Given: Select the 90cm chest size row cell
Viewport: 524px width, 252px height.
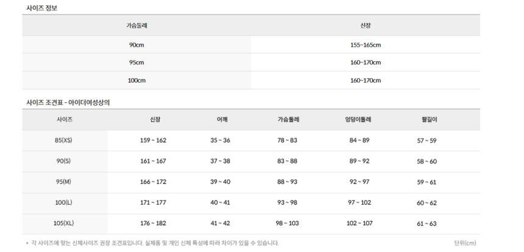Looking at the screenshot, I should pos(136,45).
